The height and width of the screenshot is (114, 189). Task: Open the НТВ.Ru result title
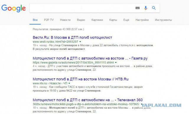click(x=81, y=79)
